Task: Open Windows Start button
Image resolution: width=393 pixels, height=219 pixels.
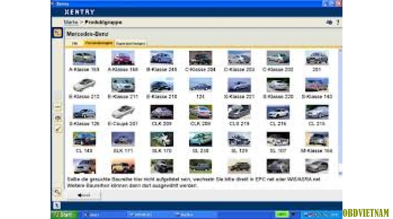Action: point(64,215)
